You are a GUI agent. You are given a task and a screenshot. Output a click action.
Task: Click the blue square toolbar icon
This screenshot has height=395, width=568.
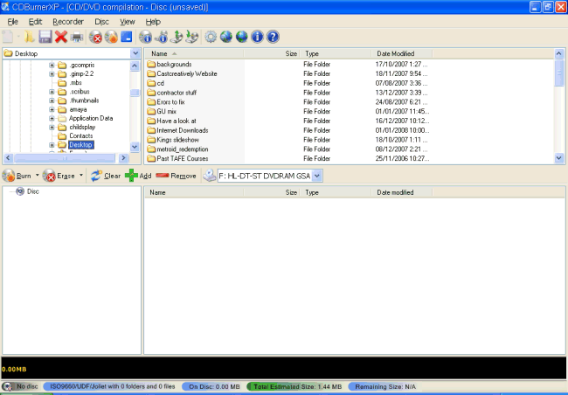click(127, 37)
